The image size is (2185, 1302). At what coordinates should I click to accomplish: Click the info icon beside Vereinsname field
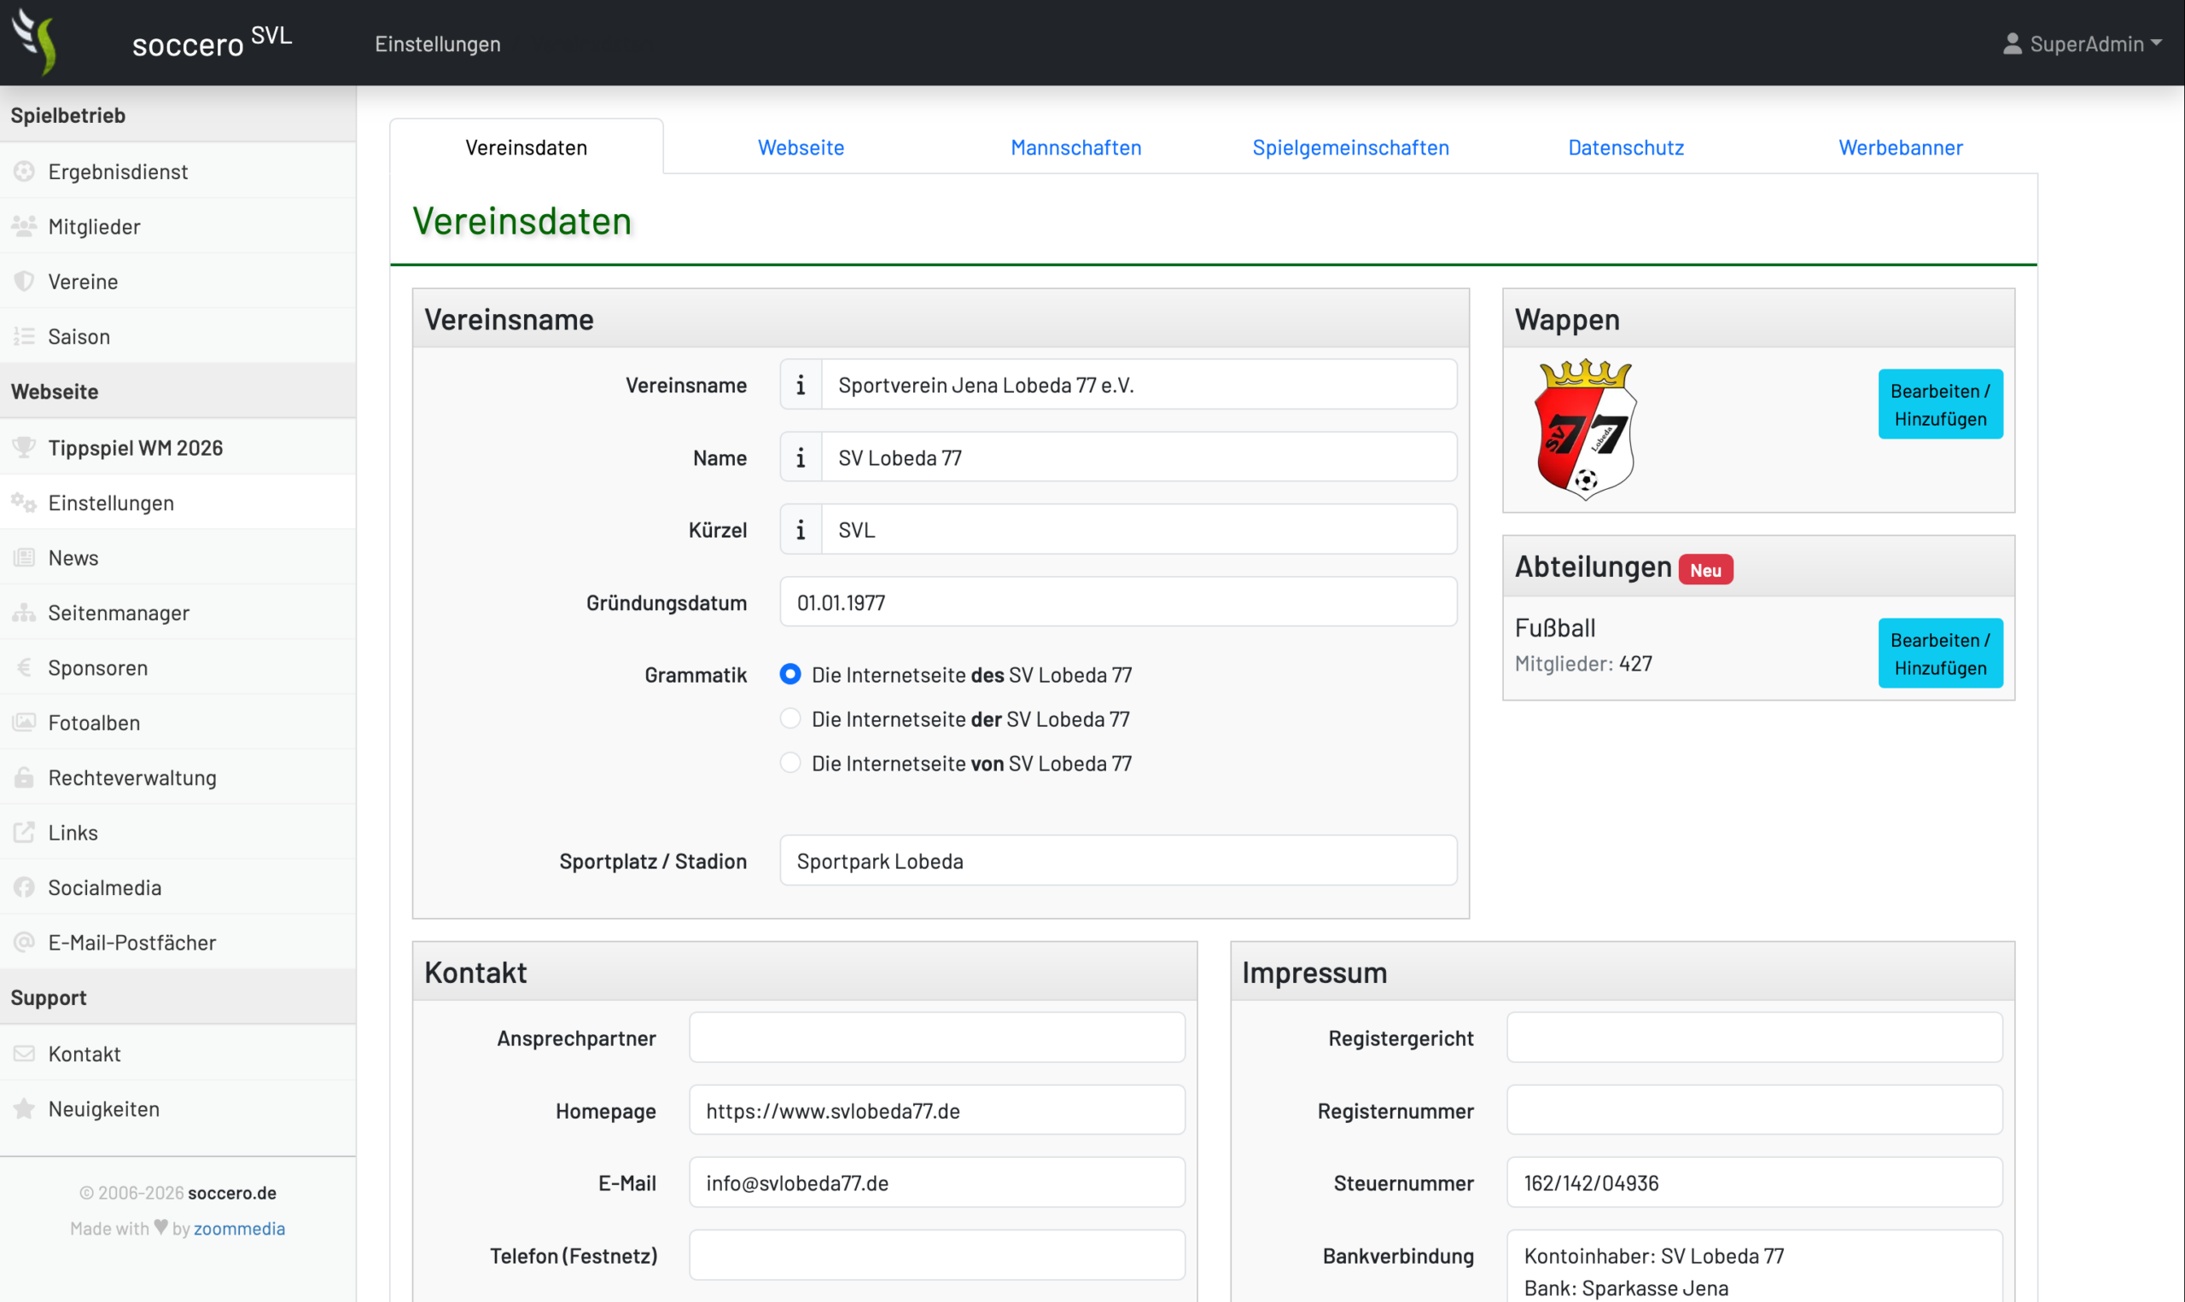click(801, 384)
